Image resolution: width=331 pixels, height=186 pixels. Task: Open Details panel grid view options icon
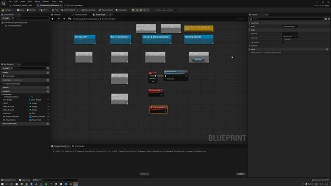(x=326, y=19)
